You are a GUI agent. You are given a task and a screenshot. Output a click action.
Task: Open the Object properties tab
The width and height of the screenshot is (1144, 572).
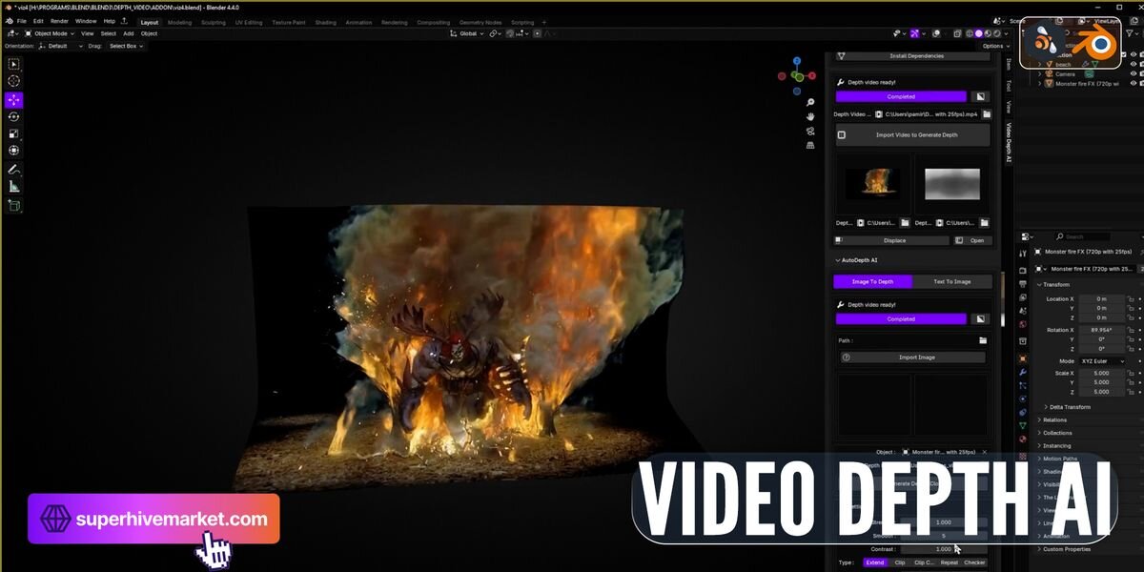tap(1022, 357)
